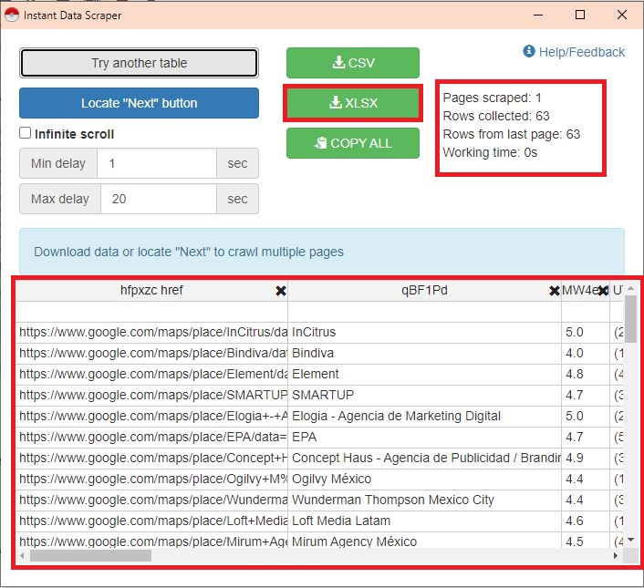Download scraped data as XLSX
The height and width of the screenshot is (588, 644).
click(x=353, y=103)
